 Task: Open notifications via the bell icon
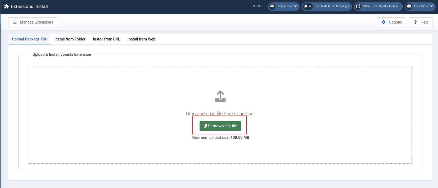click(x=306, y=6)
